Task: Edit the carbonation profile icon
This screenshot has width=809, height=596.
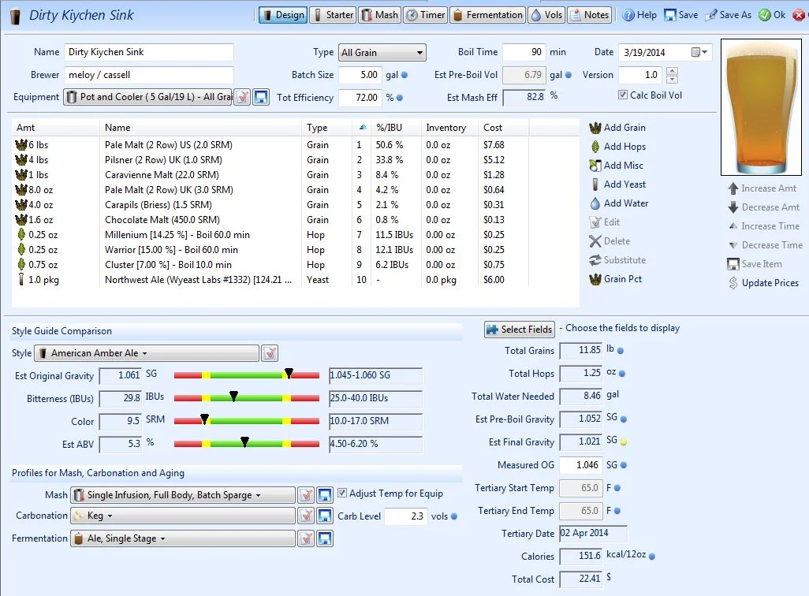Action: click(306, 516)
